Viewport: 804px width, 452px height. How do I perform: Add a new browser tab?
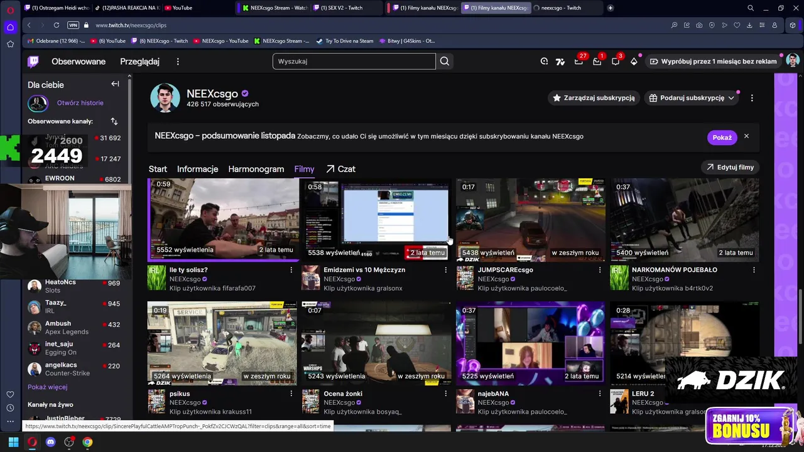pos(610,8)
